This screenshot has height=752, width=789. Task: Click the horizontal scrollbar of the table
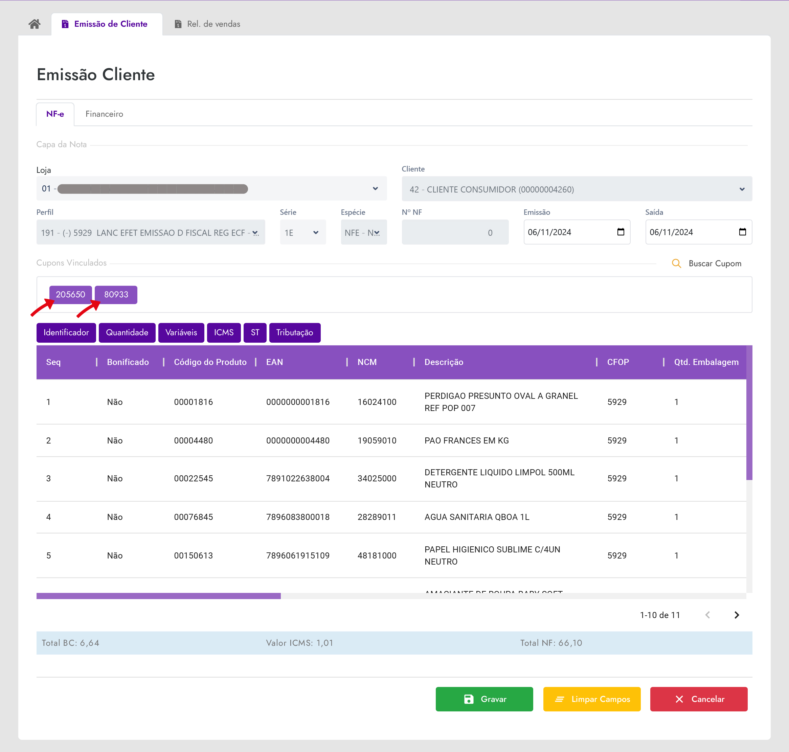pyautogui.click(x=158, y=596)
